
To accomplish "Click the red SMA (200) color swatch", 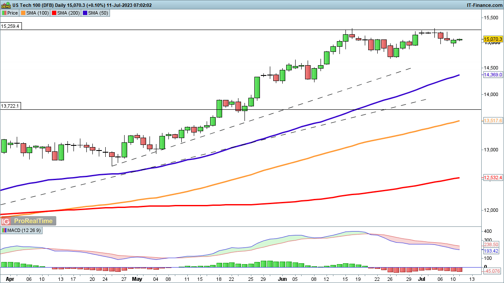I will pos(54,13).
